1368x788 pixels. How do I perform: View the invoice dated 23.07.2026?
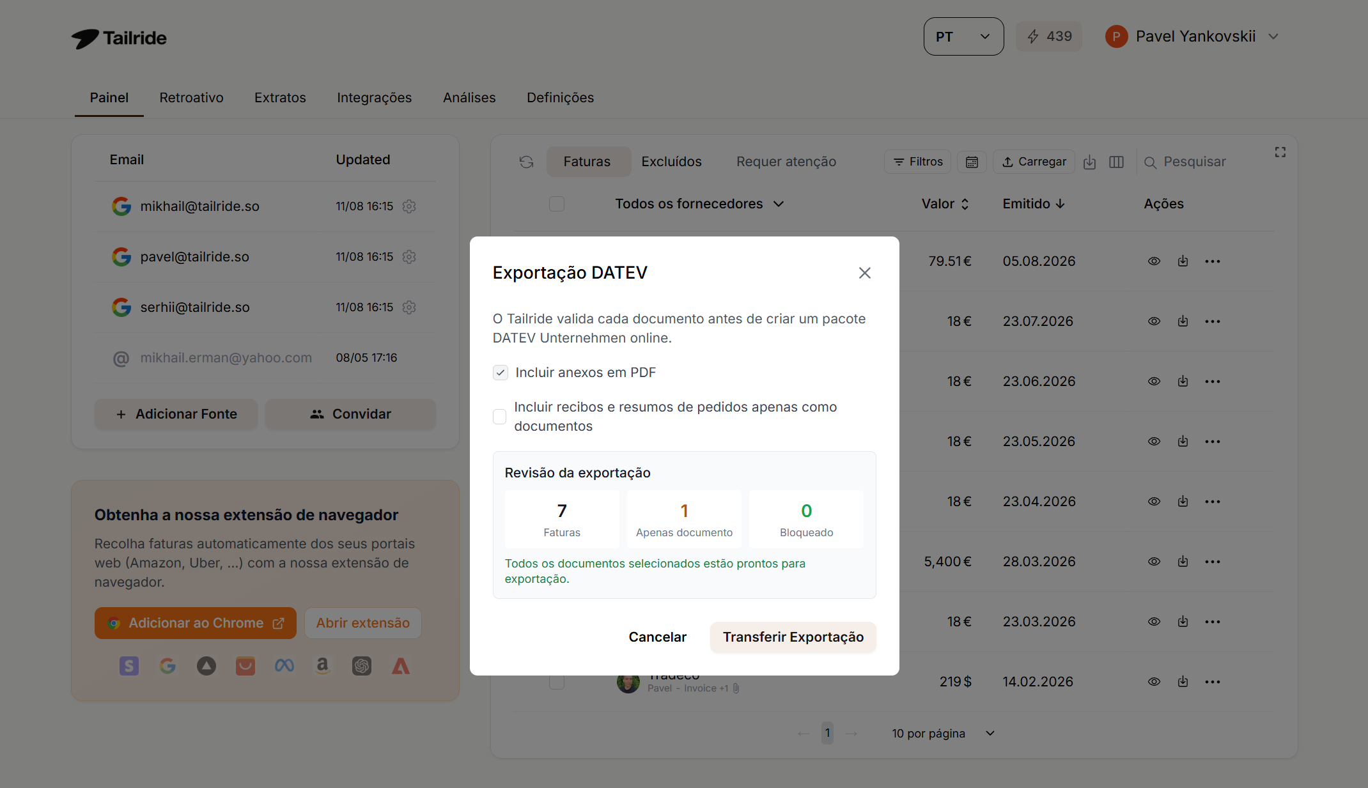[1154, 321]
